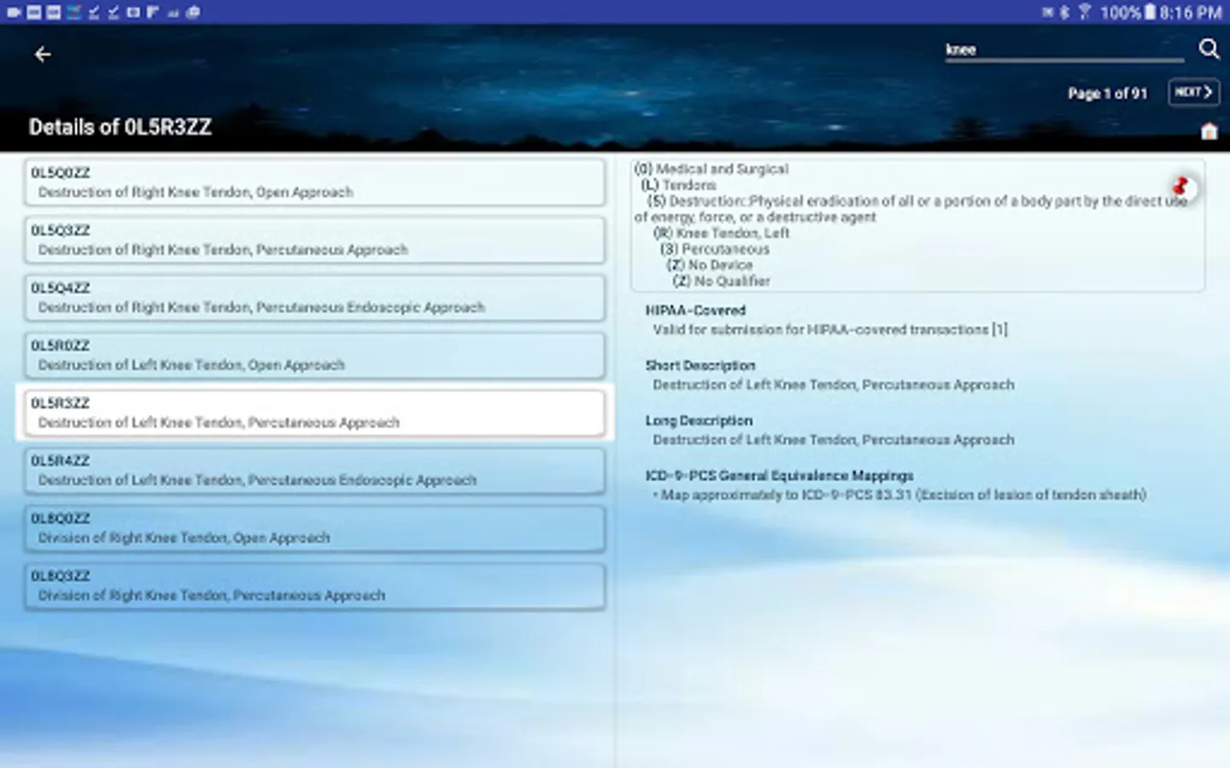Click '(0) Medical and Surgical' text
The image size is (1230, 768).
tap(712, 169)
